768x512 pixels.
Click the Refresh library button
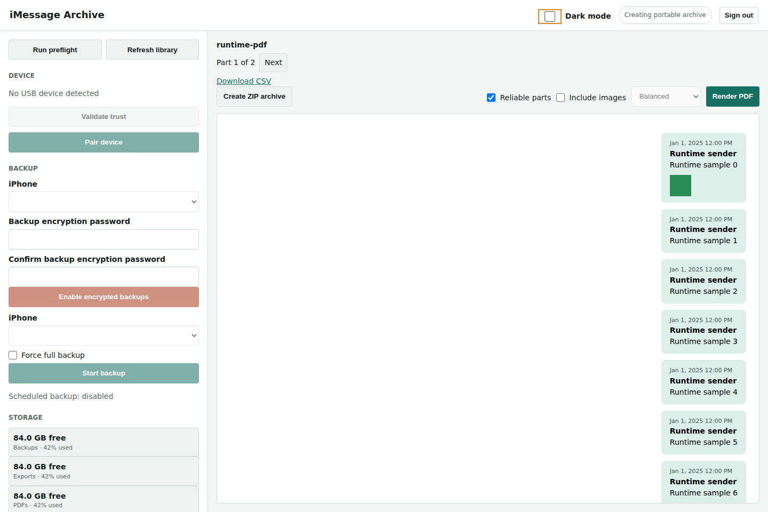pyautogui.click(x=153, y=50)
